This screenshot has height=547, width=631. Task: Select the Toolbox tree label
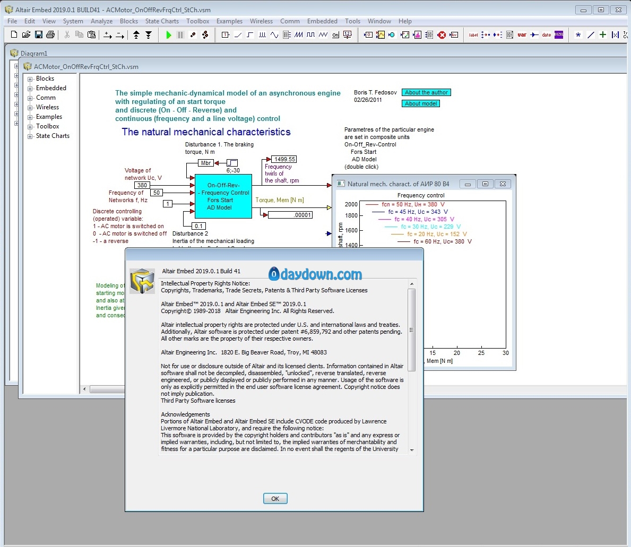pyautogui.click(x=47, y=126)
